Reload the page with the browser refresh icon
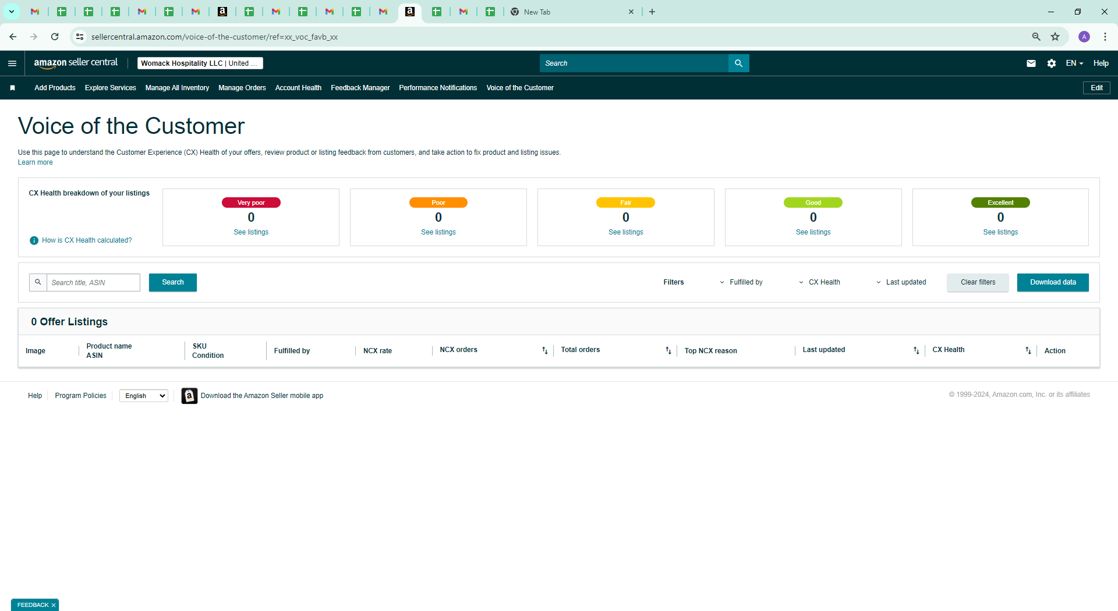Image resolution: width=1118 pixels, height=611 pixels. [x=55, y=37]
